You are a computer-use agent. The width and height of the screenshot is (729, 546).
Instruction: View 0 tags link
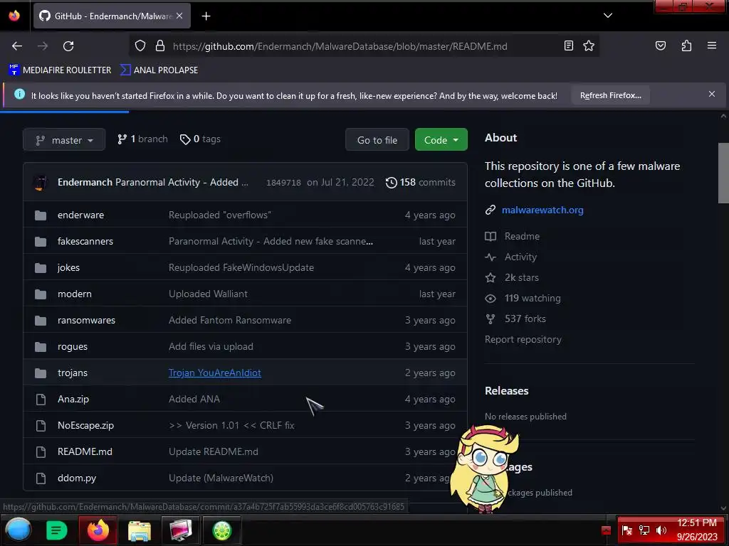(x=200, y=139)
